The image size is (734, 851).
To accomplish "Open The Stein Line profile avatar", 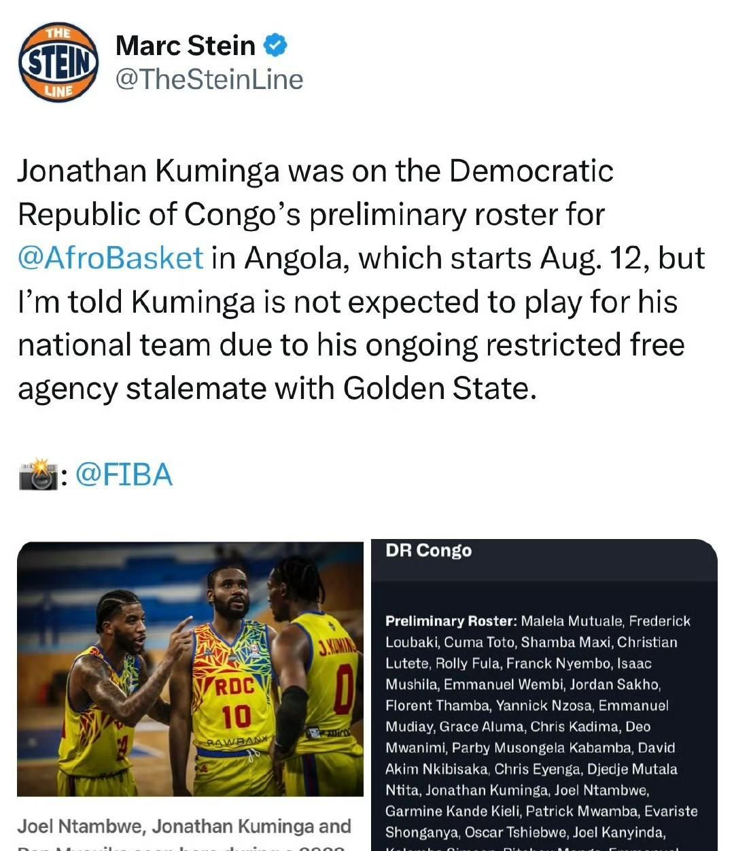I will tap(58, 63).
